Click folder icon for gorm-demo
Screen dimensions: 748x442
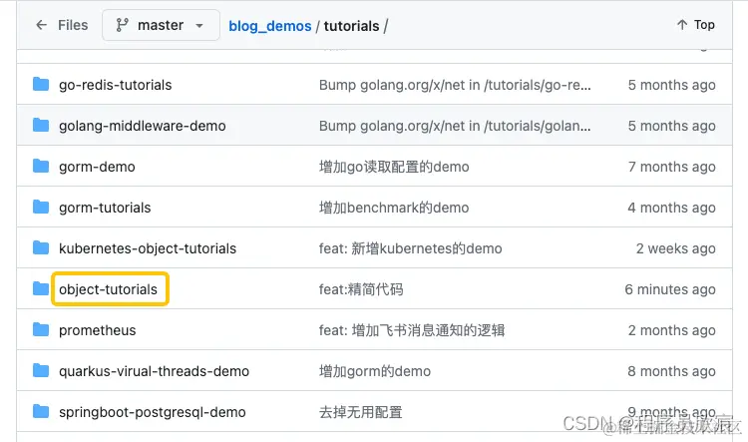41,167
